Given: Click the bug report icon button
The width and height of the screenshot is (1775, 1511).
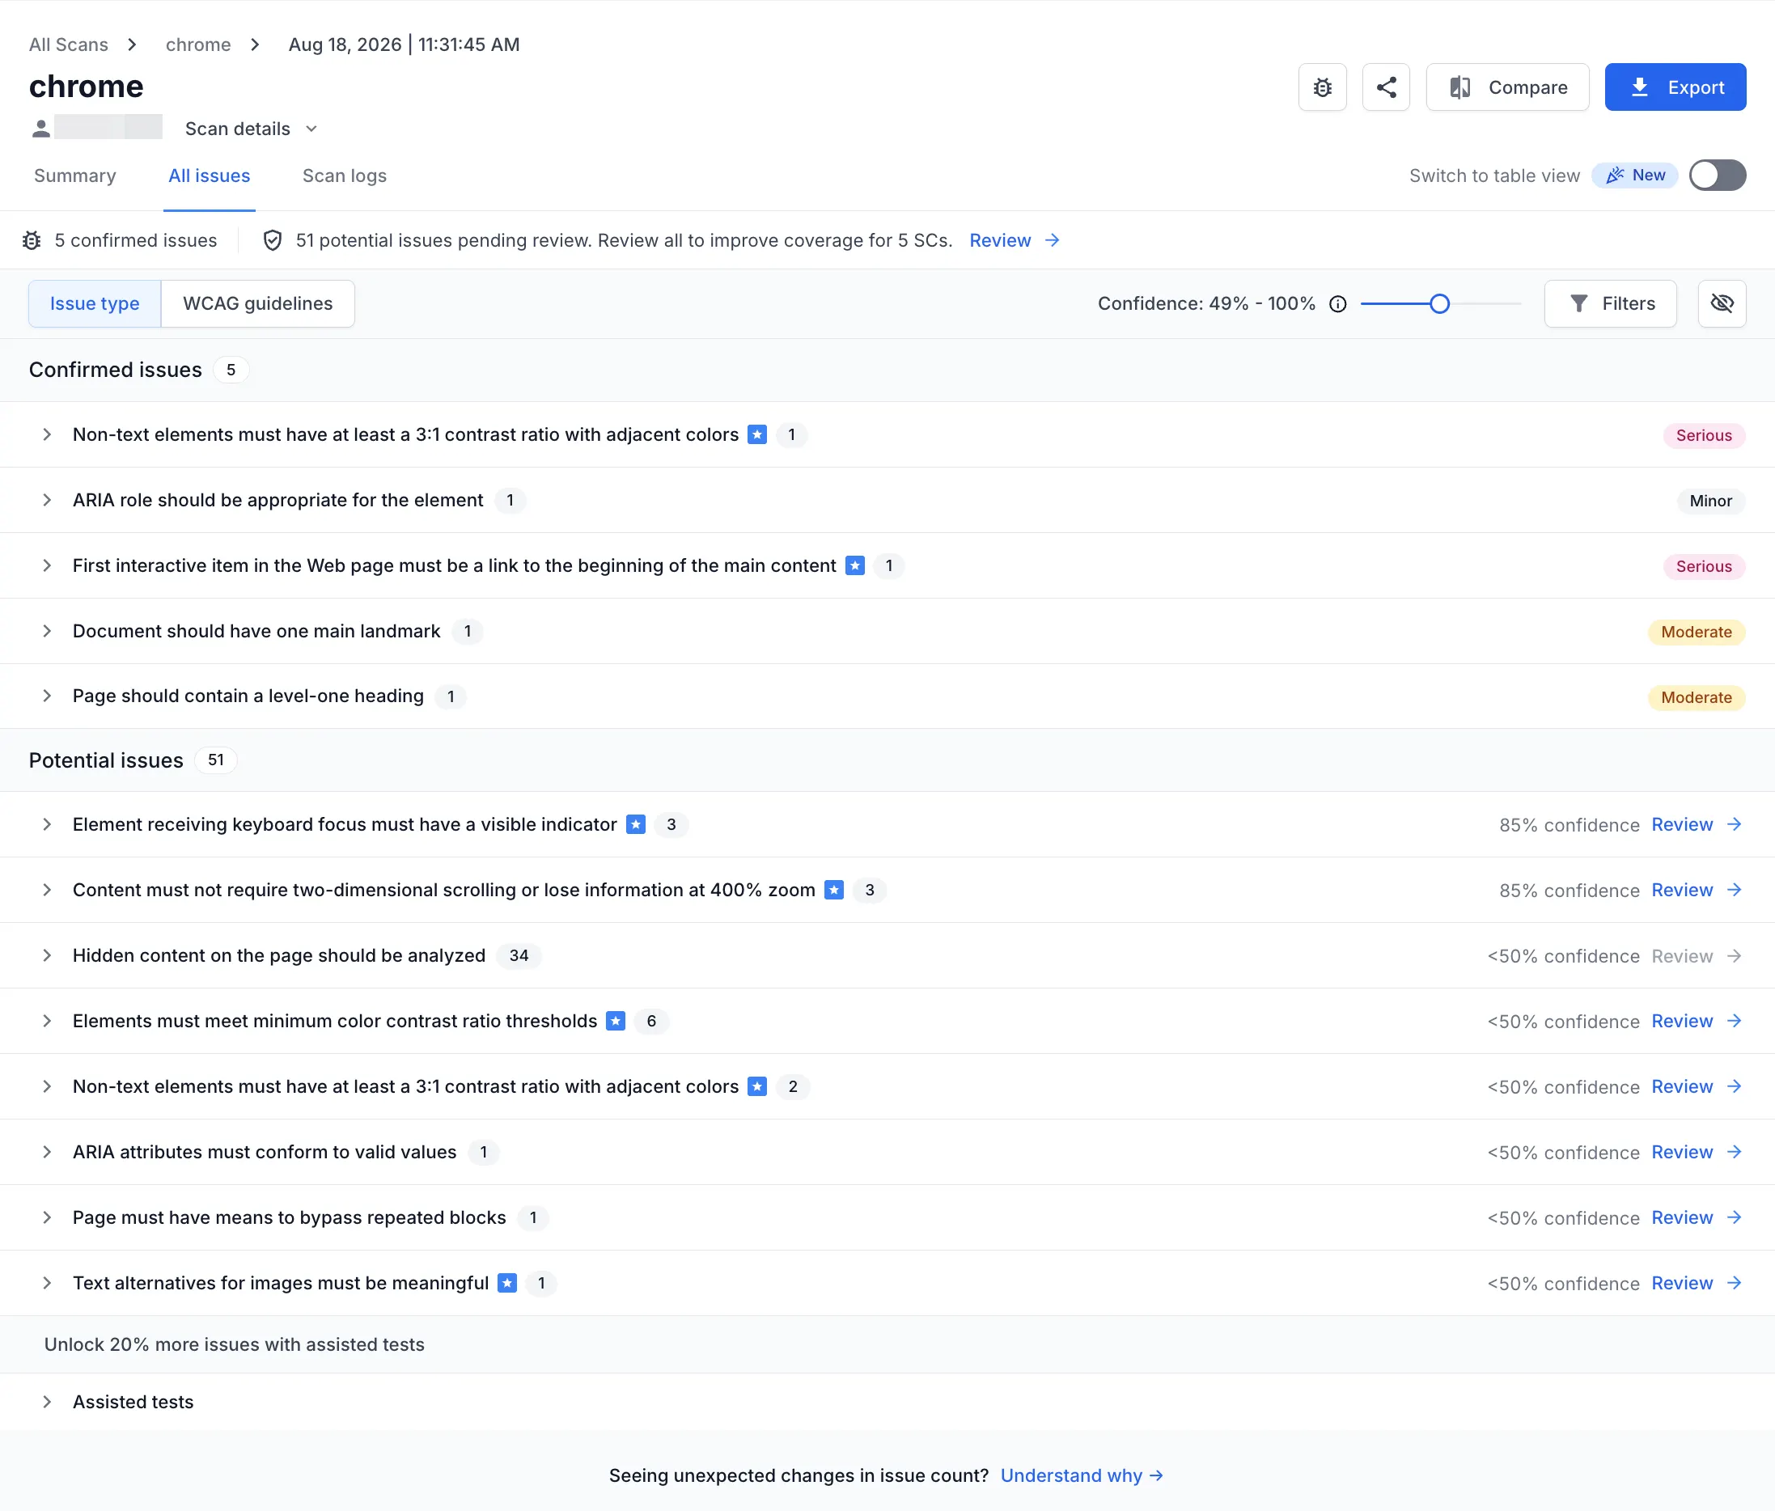Looking at the screenshot, I should tap(1322, 87).
